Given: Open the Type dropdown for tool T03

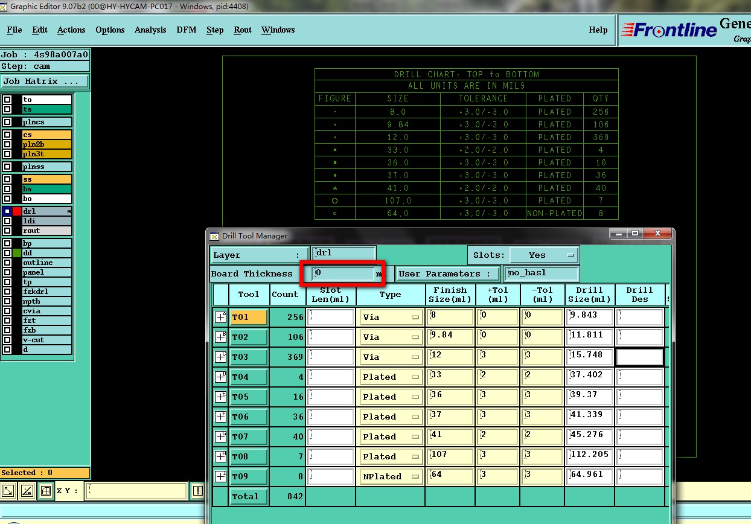Looking at the screenshot, I should point(391,357).
